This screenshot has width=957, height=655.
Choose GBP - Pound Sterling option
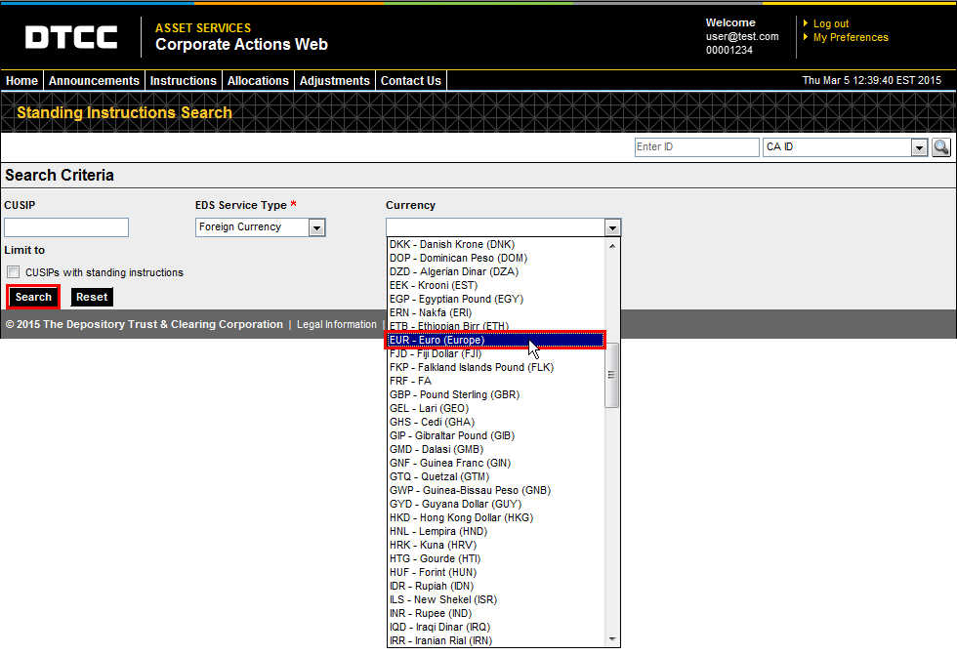tap(454, 394)
